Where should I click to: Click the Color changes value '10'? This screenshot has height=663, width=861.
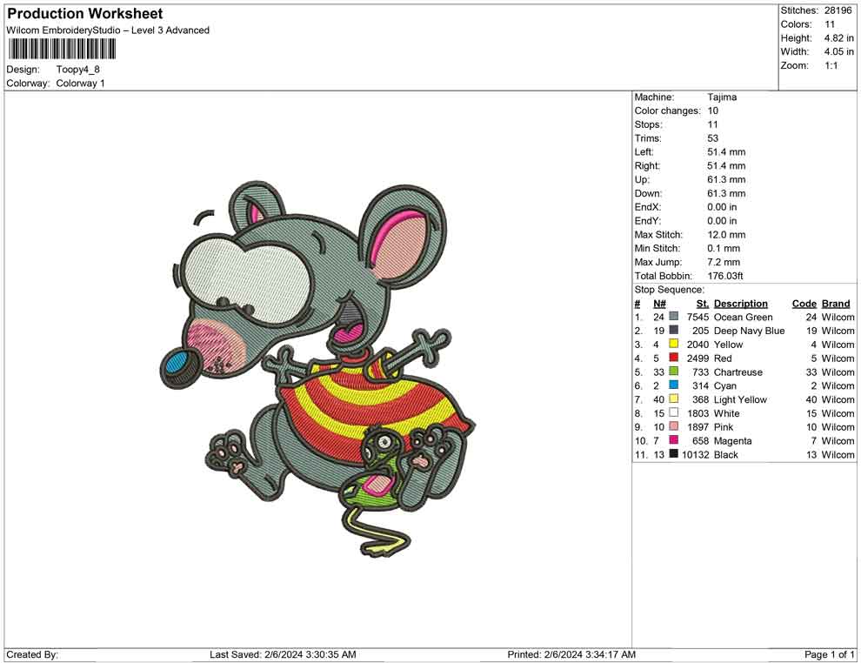[713, 111]
